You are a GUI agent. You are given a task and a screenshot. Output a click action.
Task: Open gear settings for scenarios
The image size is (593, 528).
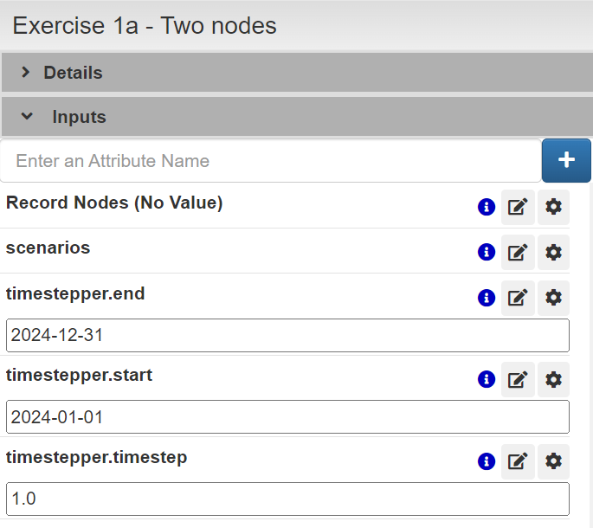(x=554, y=252)
